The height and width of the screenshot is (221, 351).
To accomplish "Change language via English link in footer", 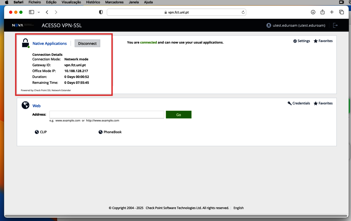I will tap(238, 208).
